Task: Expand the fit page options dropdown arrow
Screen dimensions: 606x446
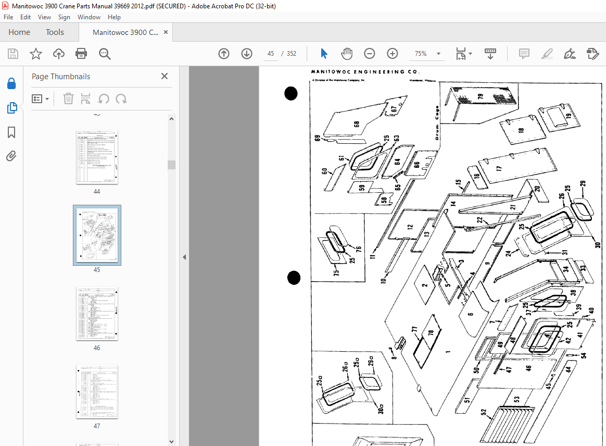Action: point(470,54)
